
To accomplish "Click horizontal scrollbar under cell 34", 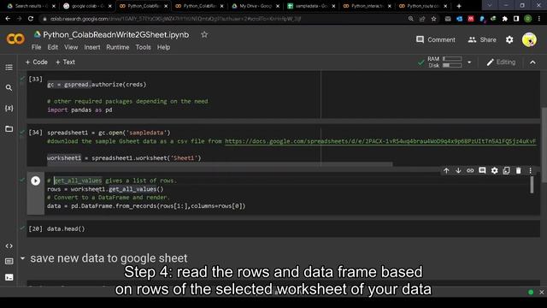I will [x=220, y=163].
